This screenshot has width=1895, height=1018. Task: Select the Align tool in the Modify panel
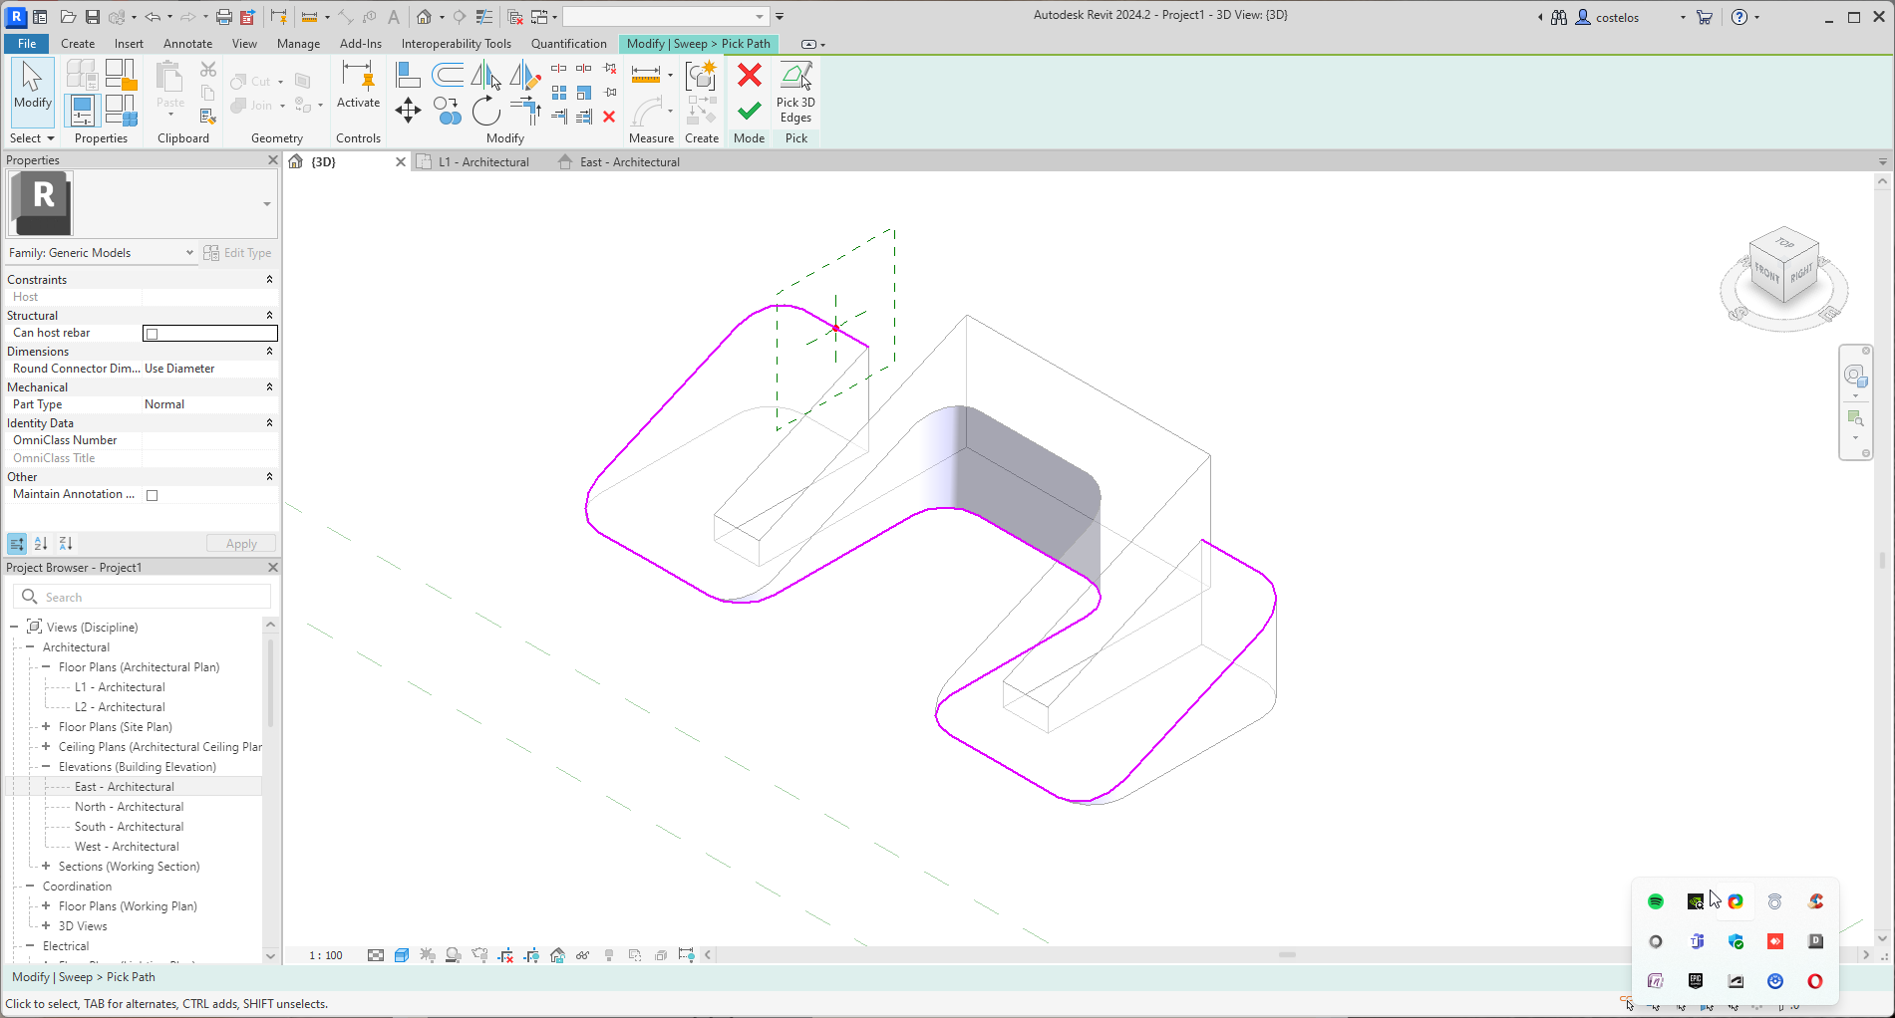click(407, 75)
